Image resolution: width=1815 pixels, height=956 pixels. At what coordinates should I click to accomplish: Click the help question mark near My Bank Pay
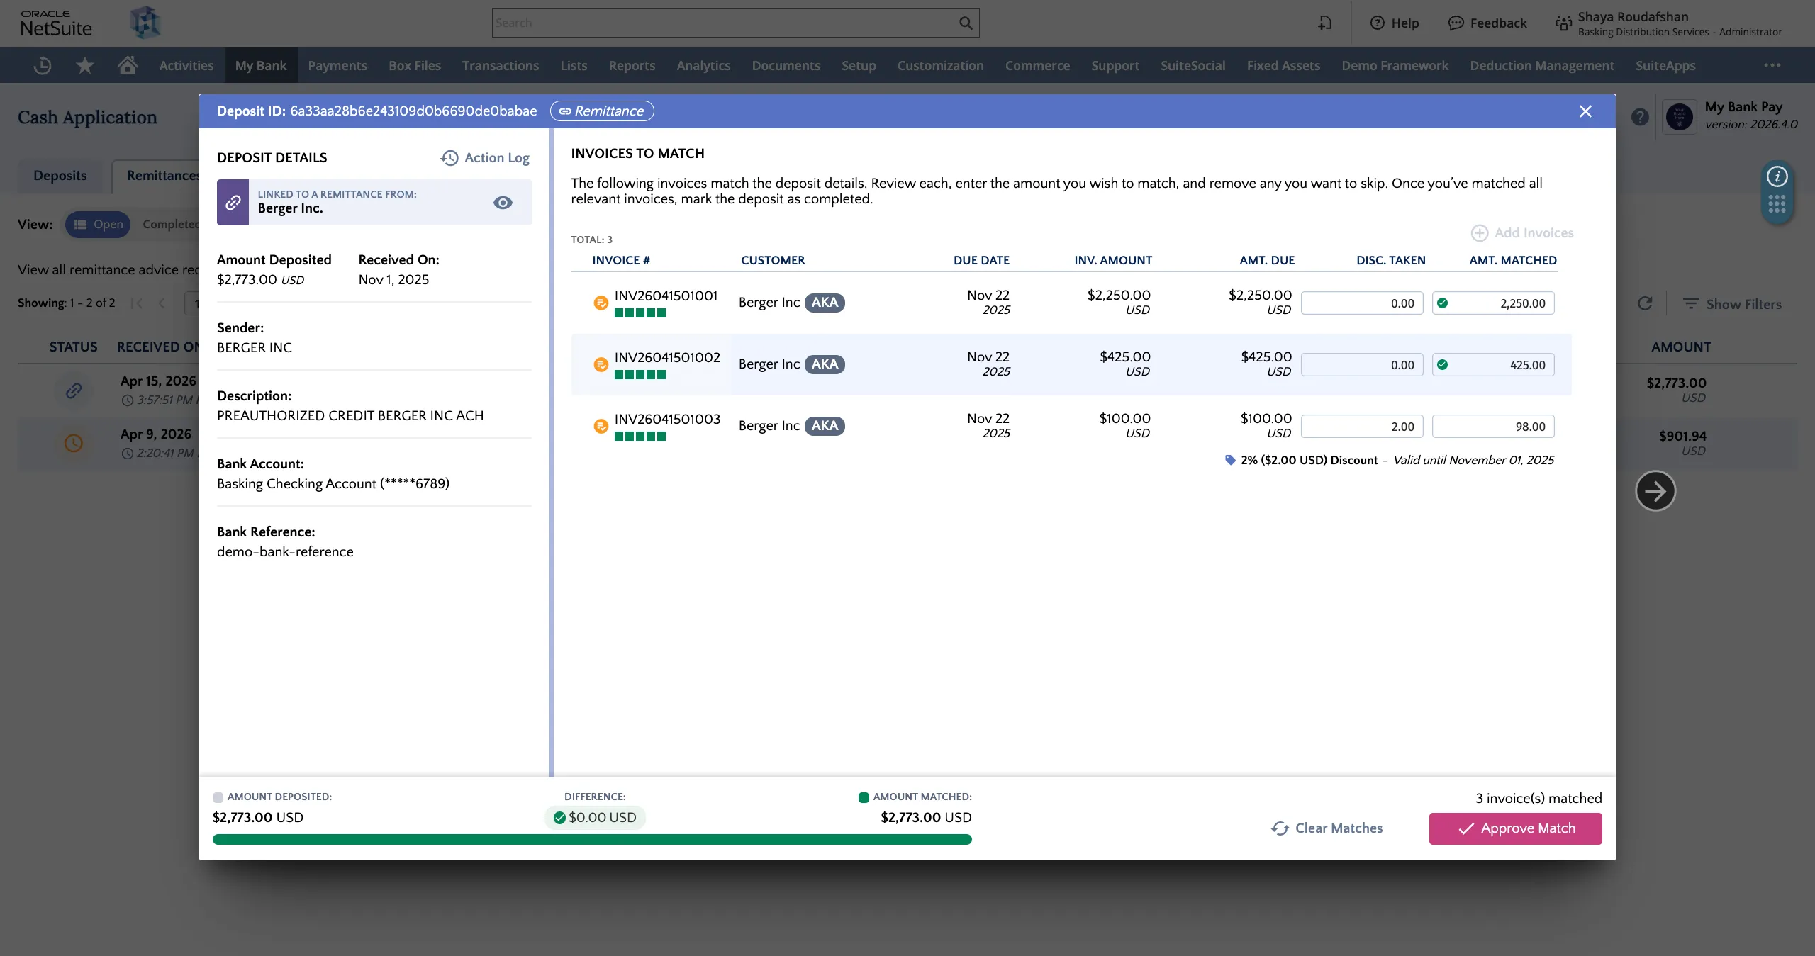coord(1640,117)
